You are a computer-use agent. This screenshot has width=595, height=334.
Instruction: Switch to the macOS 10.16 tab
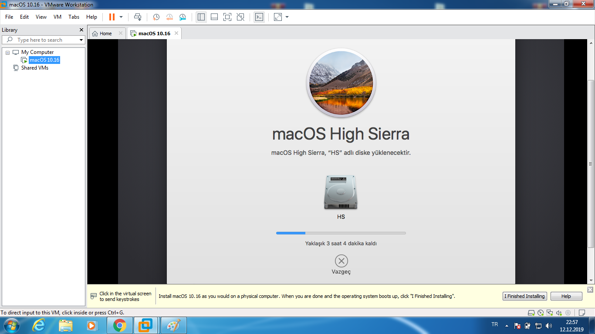point(154,33)
